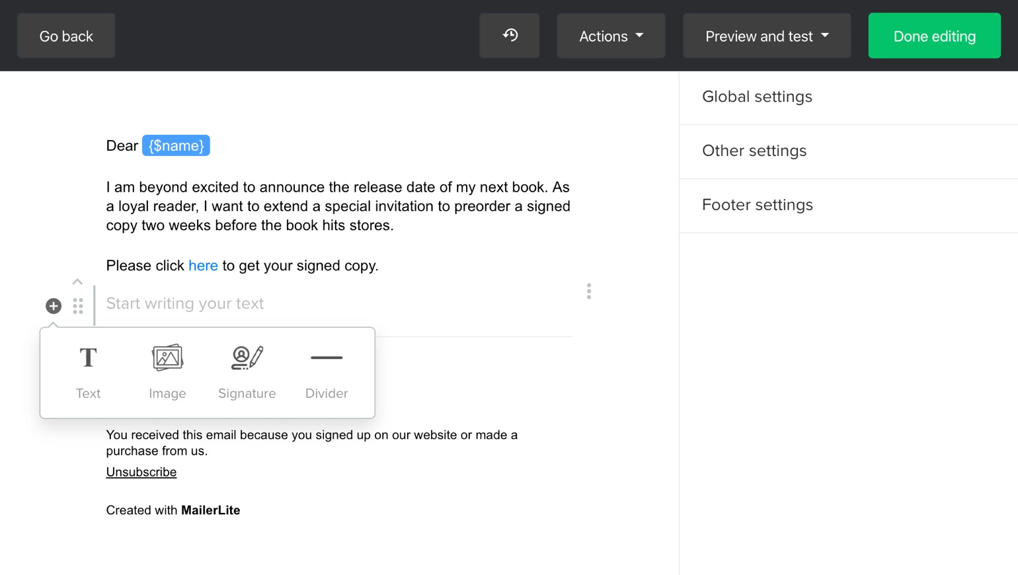Insert an Image block
The image size is (1018, 575).
click(167, 372)
